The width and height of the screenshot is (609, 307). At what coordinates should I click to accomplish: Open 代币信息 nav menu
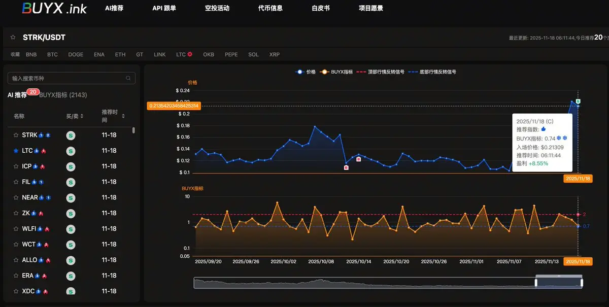[270, 9]
